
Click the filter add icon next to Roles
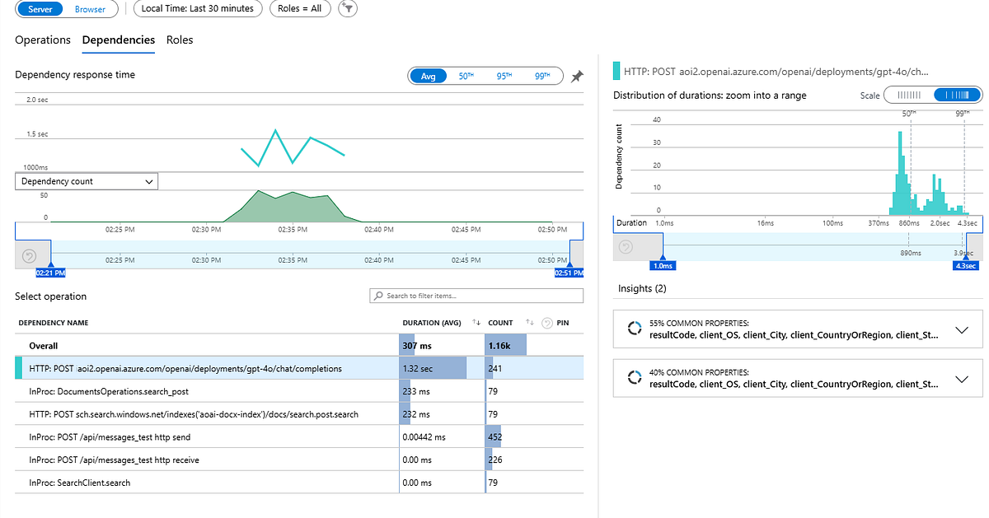[x=349, y=8]
